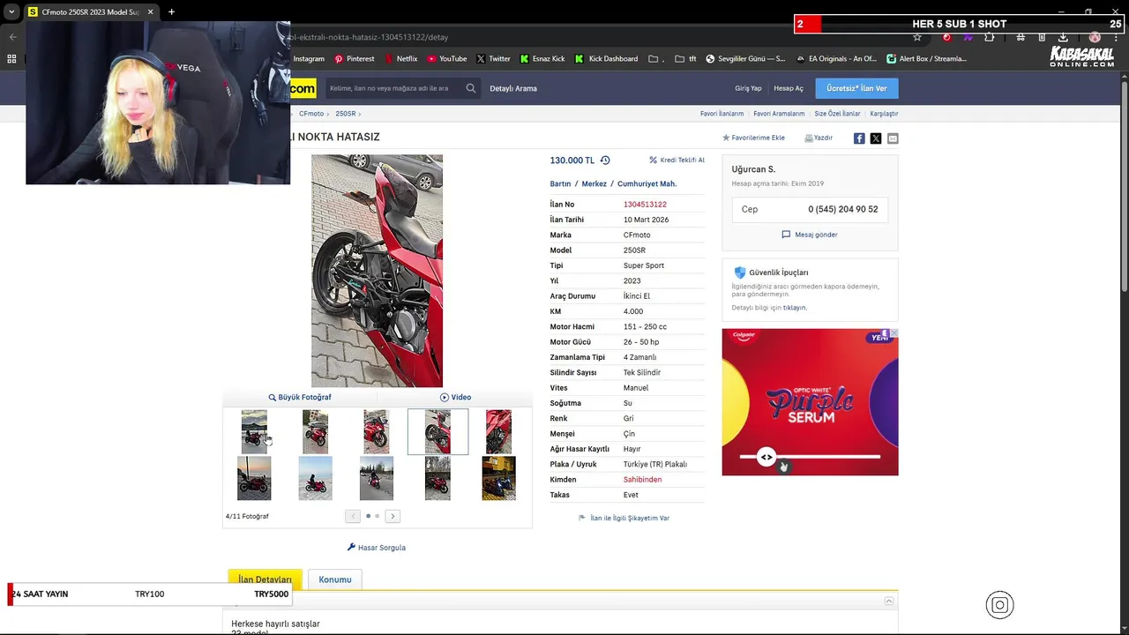View price history clock icon
1129x635 pixels.
coord(605,161)
